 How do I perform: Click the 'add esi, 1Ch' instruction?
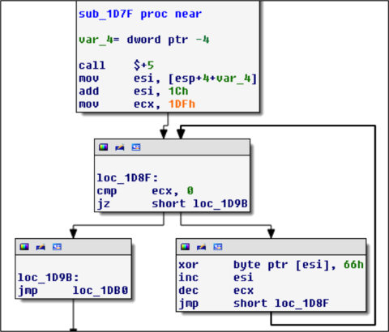point(134,91)
